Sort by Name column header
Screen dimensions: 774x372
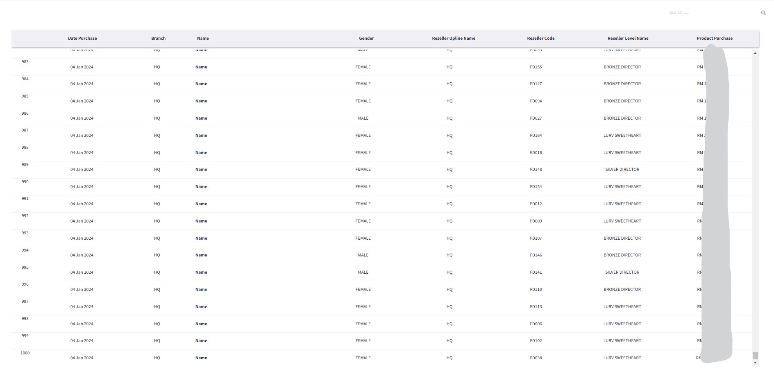[203, 38]
